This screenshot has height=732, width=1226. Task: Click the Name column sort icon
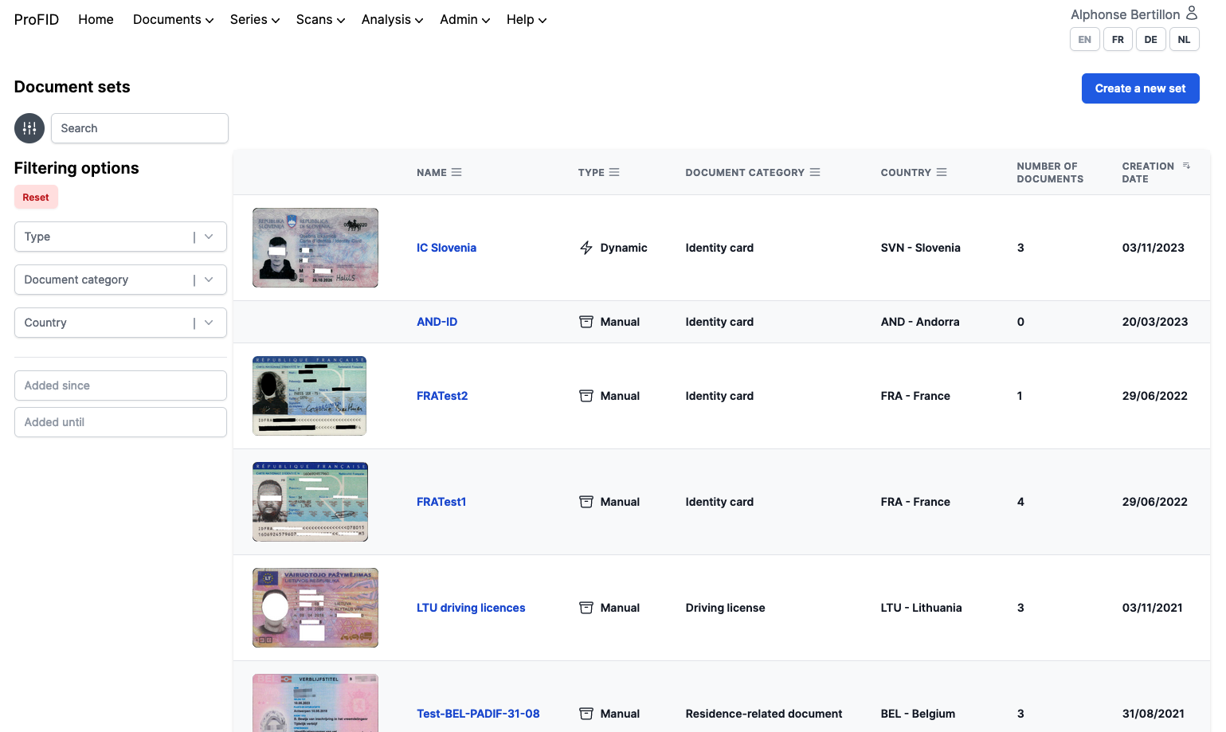coord(456,172)
